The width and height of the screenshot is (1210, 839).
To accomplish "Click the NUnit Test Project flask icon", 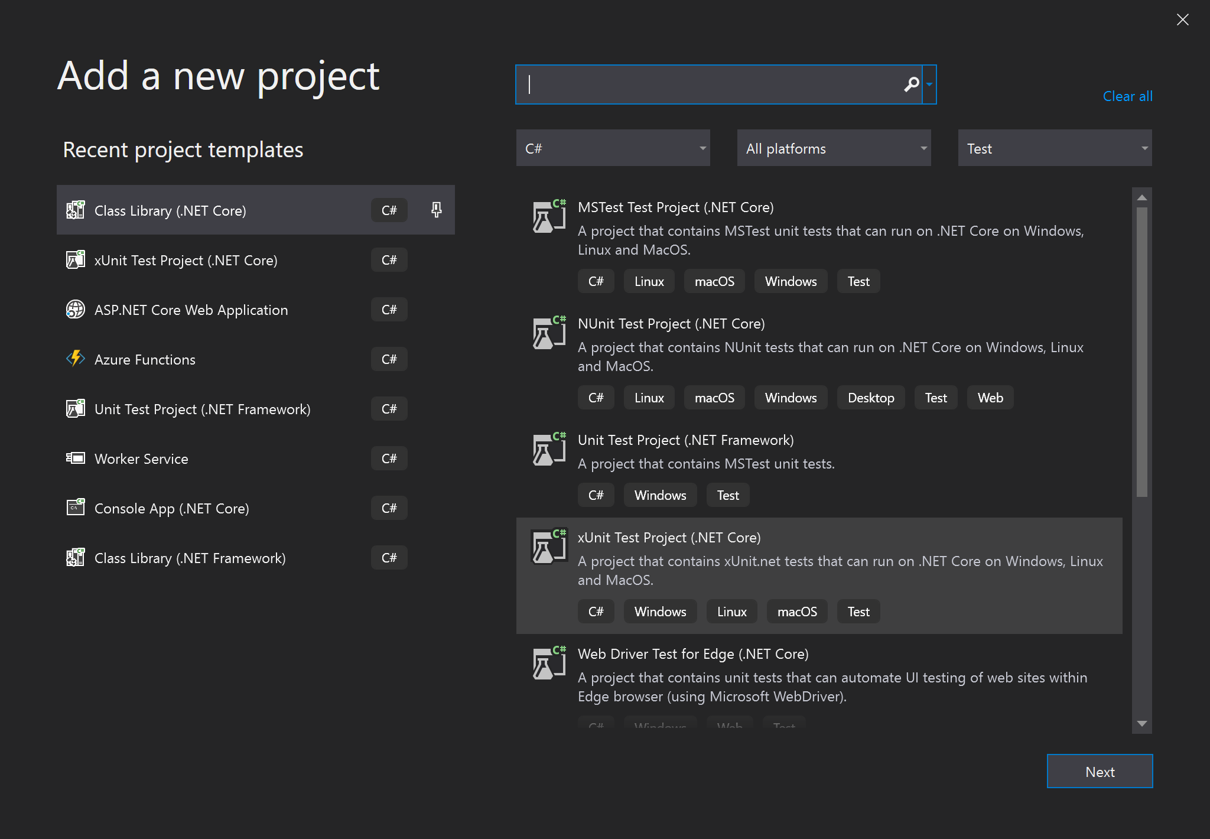I will 549,333.
